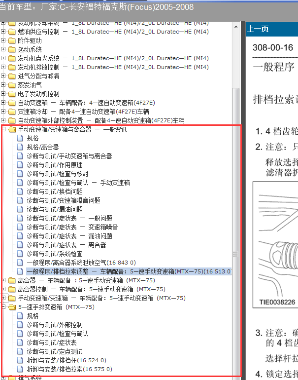Collapse the 5—速手排变速箱 (MTX—75) node
298x380 pixels.
coord(3,307)
